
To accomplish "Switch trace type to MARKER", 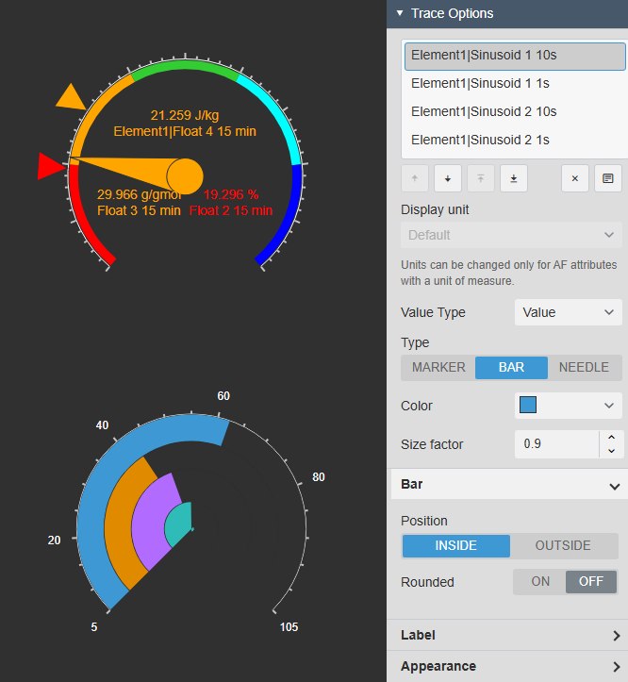I will pyautogui.click(x=438, y=368).
